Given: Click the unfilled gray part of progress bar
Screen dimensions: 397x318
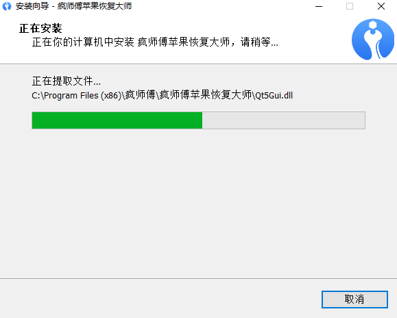Looking at the screenshot, I should point(284,120).
